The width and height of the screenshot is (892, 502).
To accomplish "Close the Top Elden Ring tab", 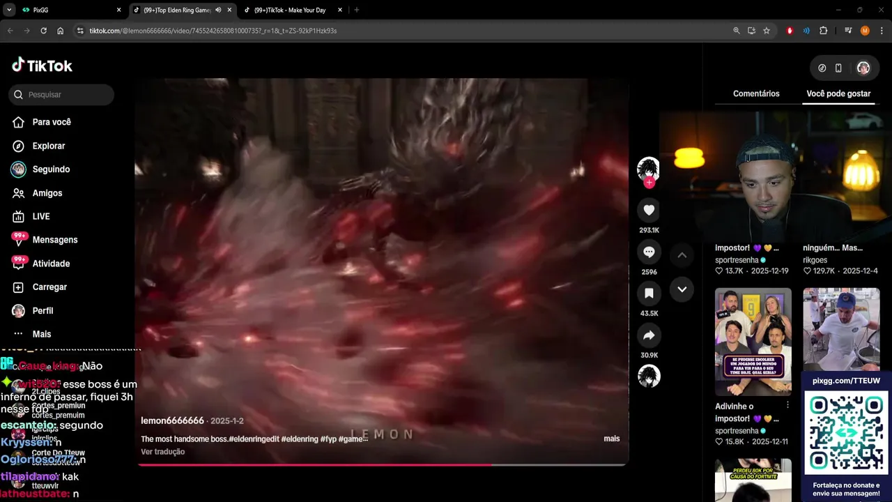I will [x=229, y=10].
